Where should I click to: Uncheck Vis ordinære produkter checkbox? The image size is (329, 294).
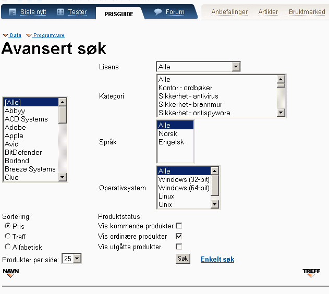[x=179, y=236]
